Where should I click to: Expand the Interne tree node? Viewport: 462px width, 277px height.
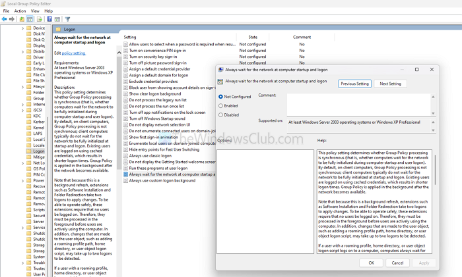click(22, 105)
